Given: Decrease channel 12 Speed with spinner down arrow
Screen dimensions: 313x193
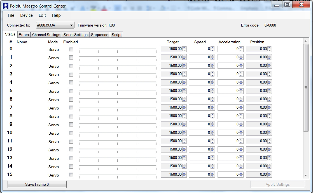Looking at the screenshot, I should [212, 150].
